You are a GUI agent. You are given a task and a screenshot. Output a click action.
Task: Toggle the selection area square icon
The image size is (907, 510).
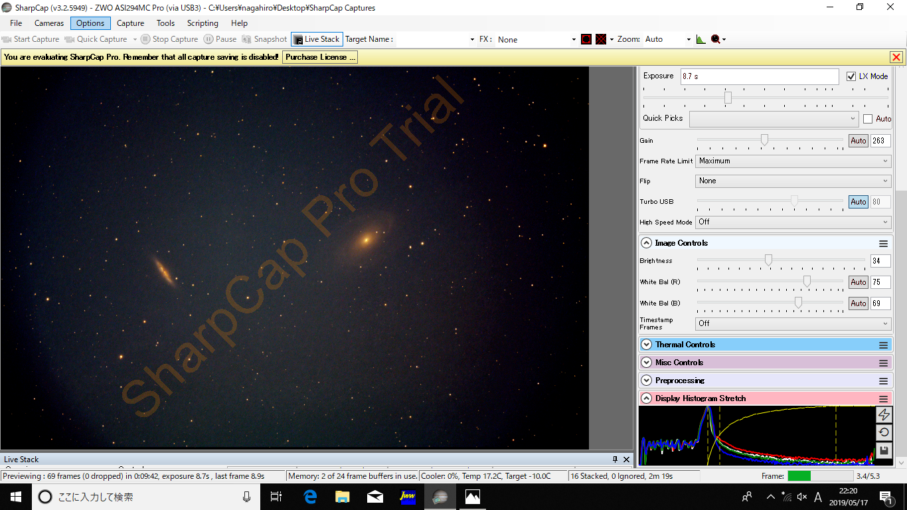click(x=586, y=39)
